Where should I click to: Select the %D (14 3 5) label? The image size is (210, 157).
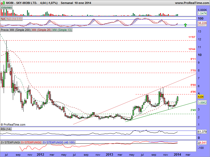(x=14, y=19)
